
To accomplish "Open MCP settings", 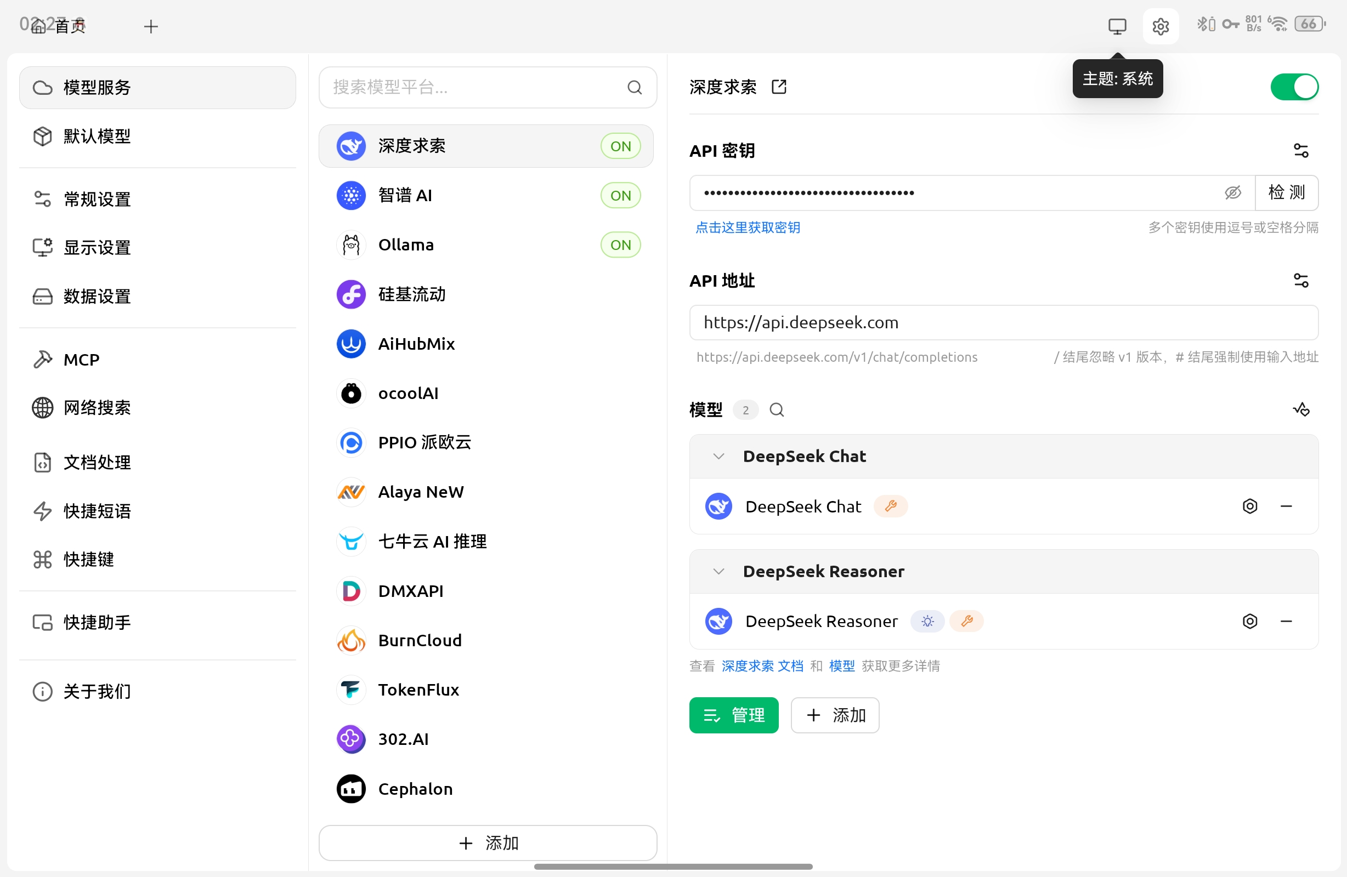I will click(157, 359).
